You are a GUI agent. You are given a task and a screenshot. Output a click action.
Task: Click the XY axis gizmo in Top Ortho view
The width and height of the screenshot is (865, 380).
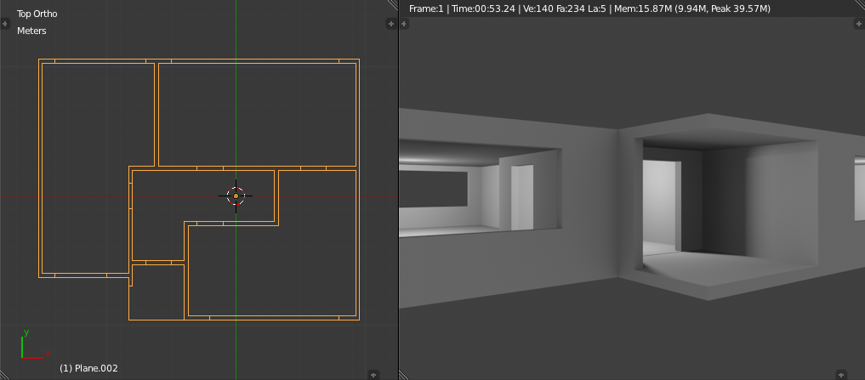(x=35, y=344)
